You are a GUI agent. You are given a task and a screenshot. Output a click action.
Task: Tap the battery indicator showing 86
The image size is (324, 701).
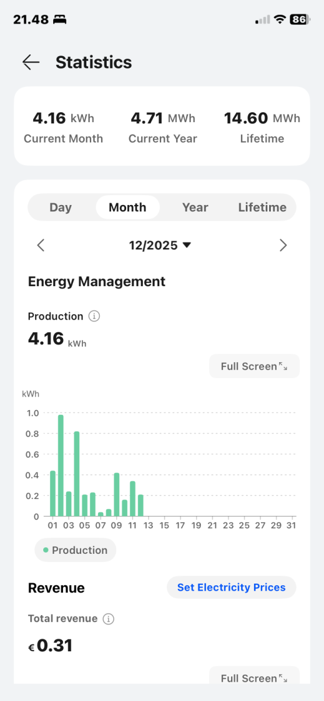299,19
